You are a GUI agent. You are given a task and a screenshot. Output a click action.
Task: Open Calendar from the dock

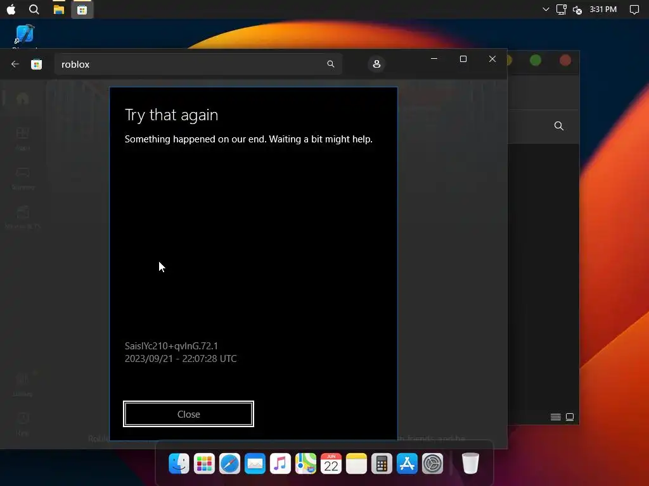click(x=331, y=463)
